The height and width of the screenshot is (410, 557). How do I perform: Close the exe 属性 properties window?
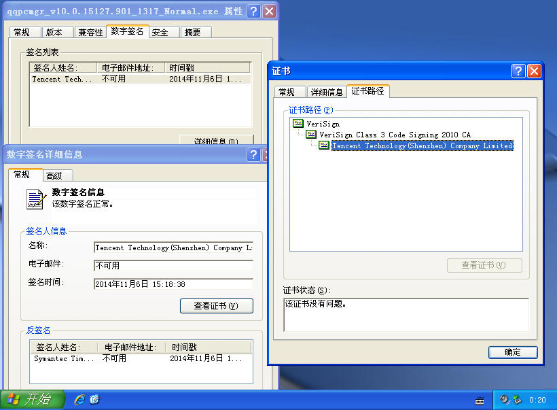270,12
